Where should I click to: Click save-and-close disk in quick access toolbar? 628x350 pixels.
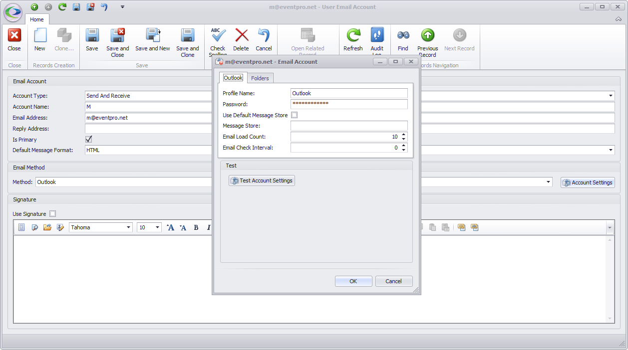(90, 7)
